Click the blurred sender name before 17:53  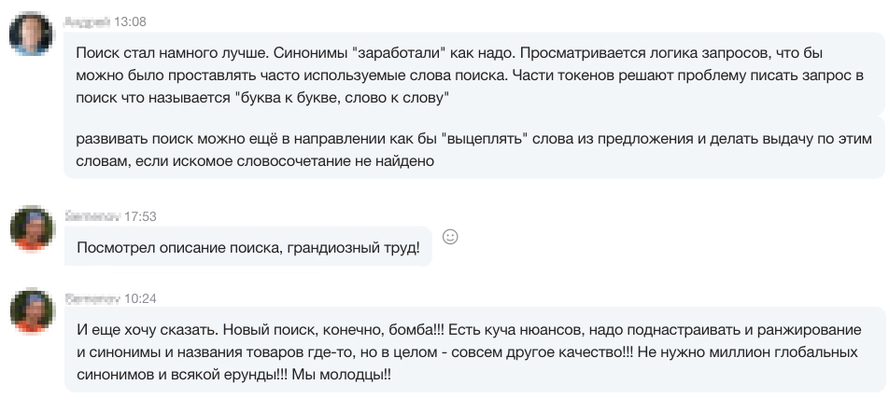pyautogui.click(x=92, y=216)
